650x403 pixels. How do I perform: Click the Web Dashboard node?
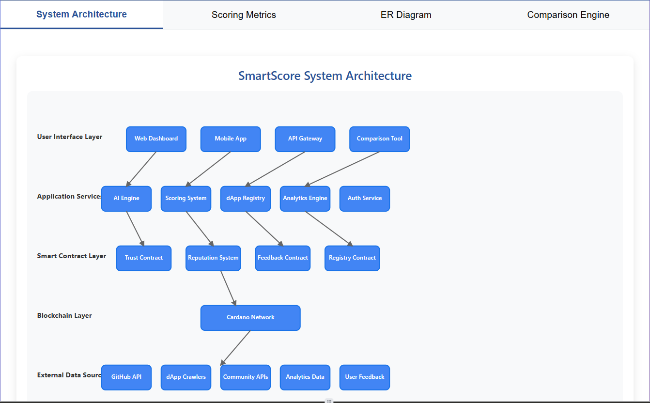(x=156, y=139)
